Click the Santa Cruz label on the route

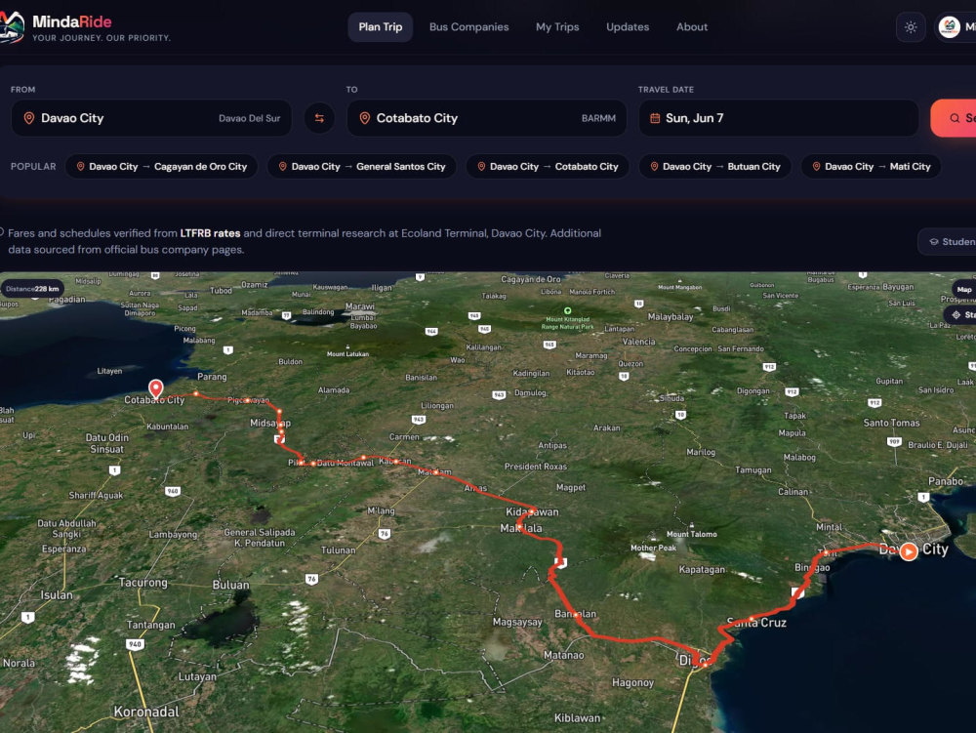tap(756, 623)
